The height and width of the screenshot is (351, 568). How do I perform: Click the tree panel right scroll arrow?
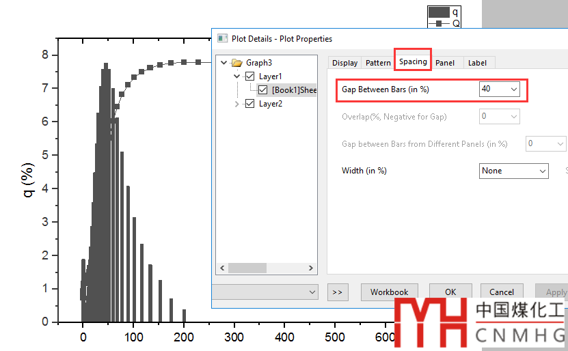[311, 268]
